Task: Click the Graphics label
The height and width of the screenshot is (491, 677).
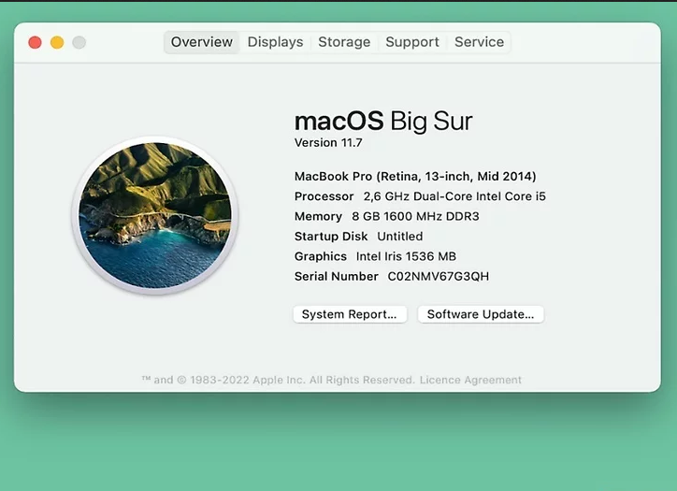Action: 321,256
